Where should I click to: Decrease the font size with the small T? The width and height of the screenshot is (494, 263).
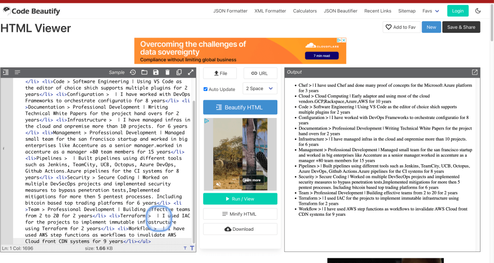(x=185, y=248)
